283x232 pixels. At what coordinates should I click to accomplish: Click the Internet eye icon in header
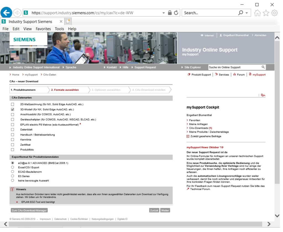click(x=202, y=35)
